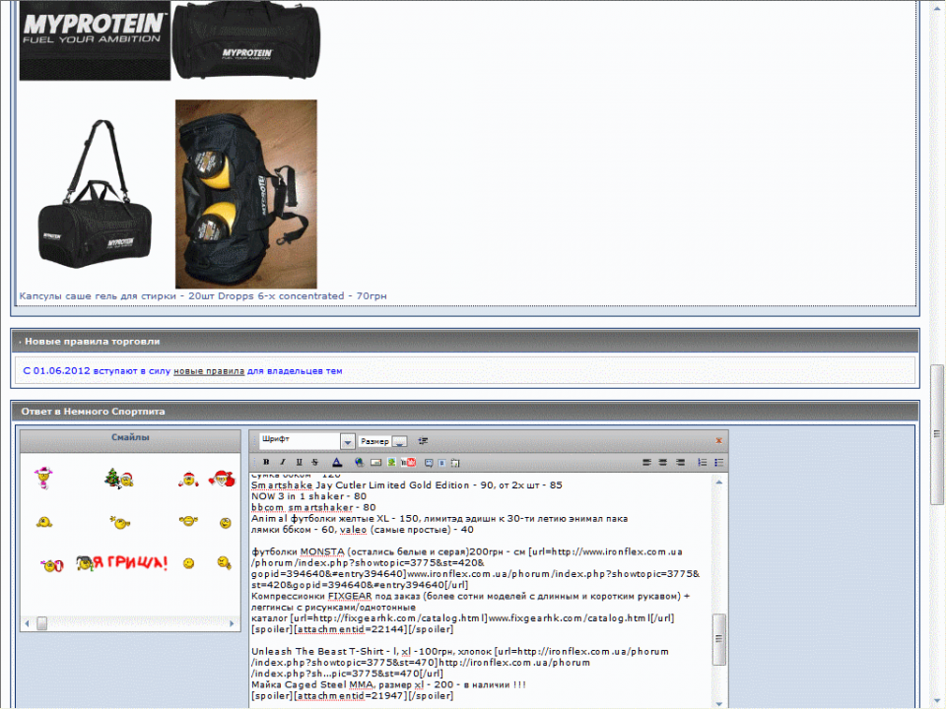
Task: Open the Размер size dropdown
Action: point(399,442)
